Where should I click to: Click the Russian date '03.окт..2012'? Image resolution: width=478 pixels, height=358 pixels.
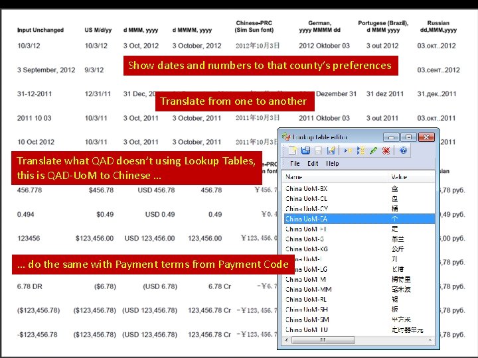coord(436,46)
